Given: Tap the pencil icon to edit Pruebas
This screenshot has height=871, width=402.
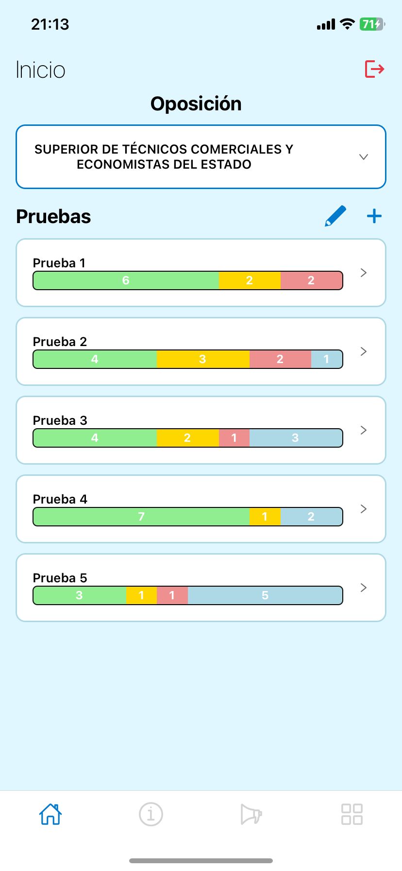Looking at the screenshot, I should click(335, 216).
